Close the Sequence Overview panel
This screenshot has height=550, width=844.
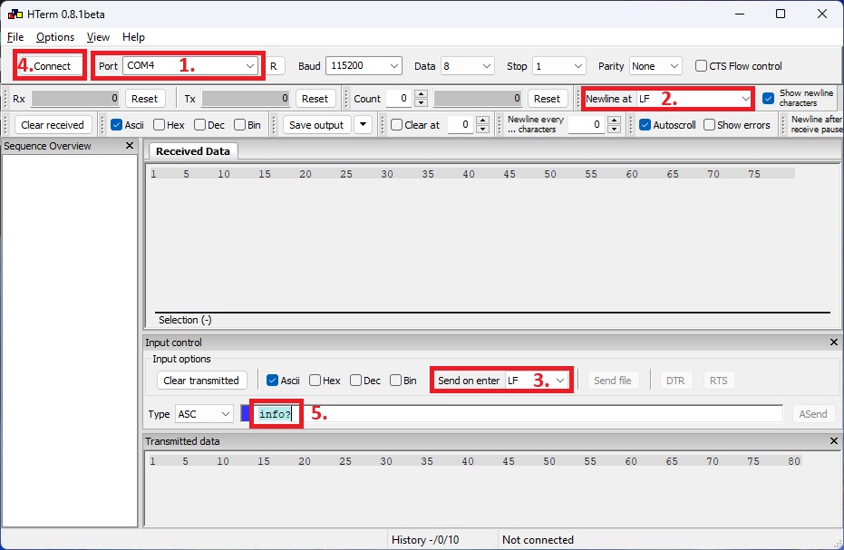point(129,146)
